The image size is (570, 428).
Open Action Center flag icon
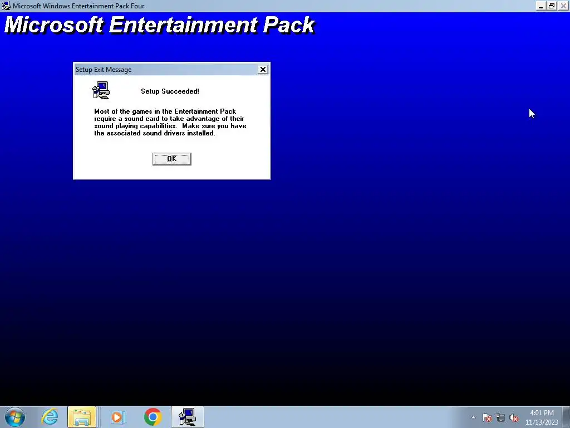[487, 417]
